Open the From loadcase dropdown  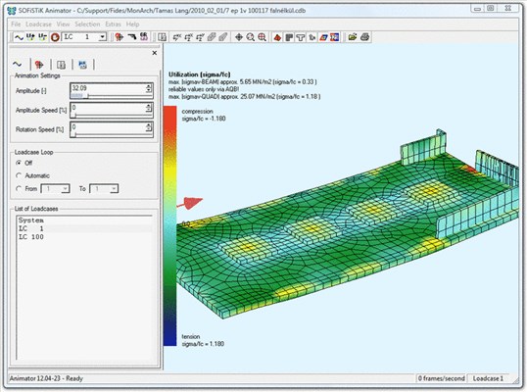(x=66, y=189)
